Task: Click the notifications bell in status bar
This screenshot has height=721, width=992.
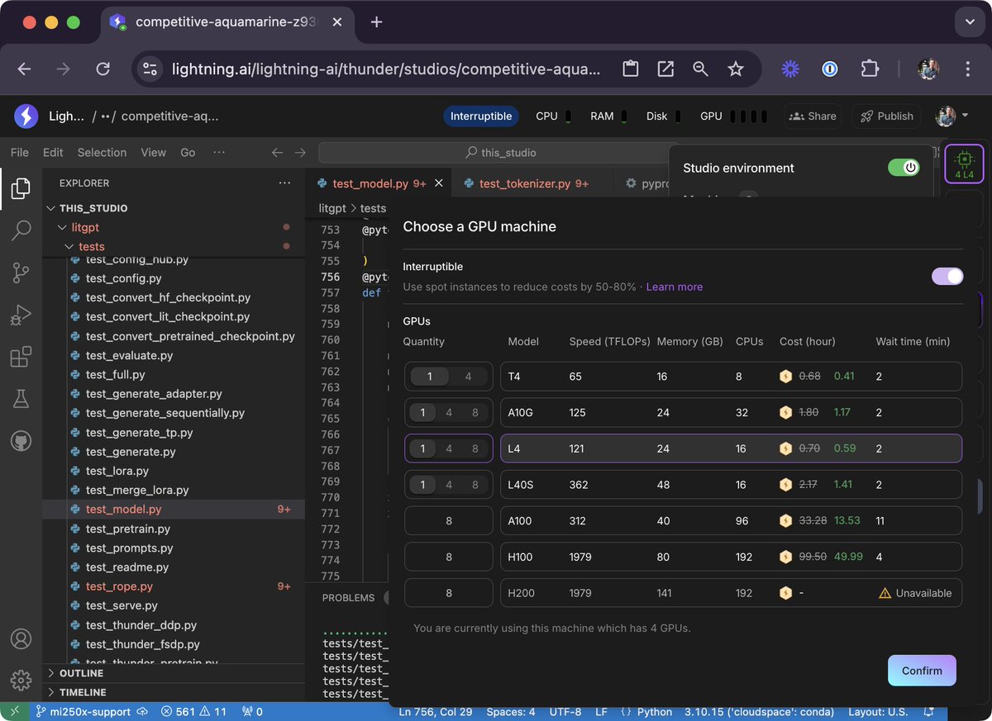Action: tap(929, 712)
